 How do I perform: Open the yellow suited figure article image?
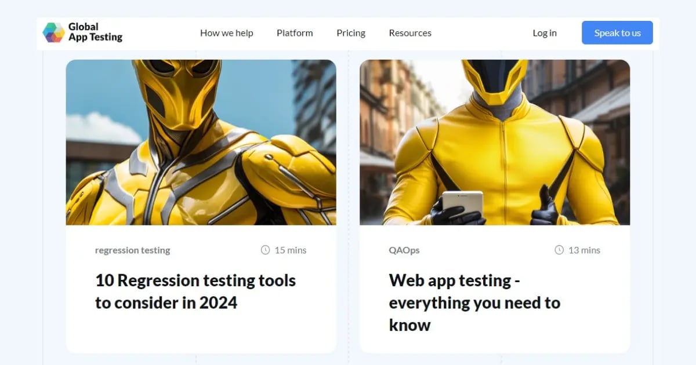click(494, 142)
